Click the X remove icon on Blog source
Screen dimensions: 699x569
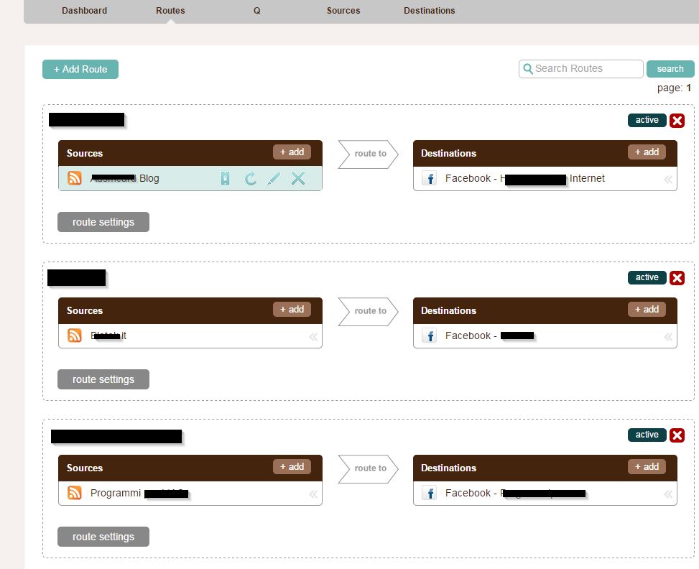pos(298,179)
